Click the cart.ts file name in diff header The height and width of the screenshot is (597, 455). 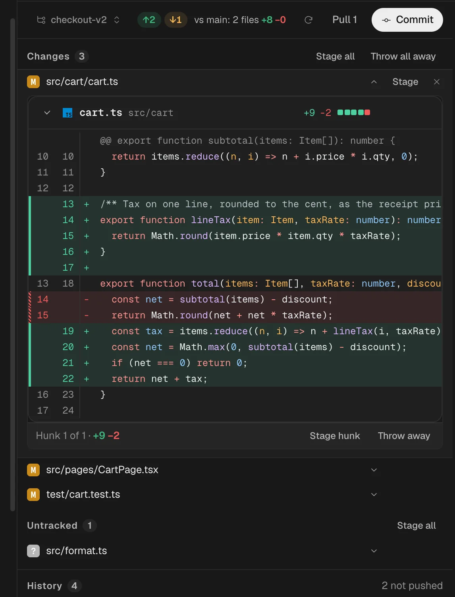(x=101, y=113)
